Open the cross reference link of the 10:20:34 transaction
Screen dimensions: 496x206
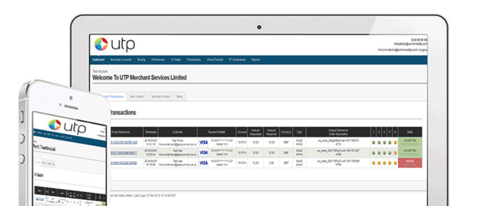(x=124, y=152)
